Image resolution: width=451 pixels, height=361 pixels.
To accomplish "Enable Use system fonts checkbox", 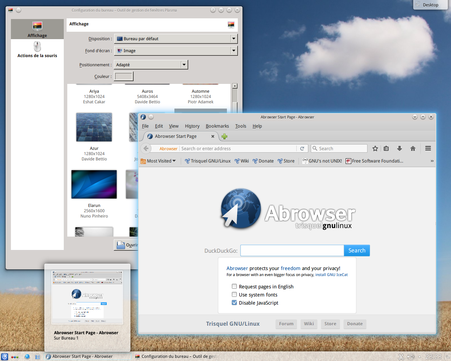I will click(x=234, y=294).
